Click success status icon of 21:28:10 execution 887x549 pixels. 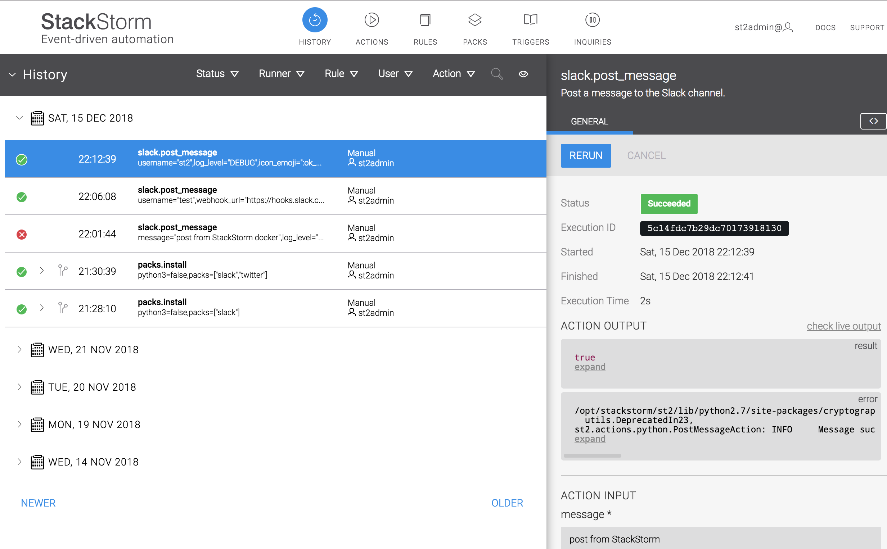tap(22, 309)
